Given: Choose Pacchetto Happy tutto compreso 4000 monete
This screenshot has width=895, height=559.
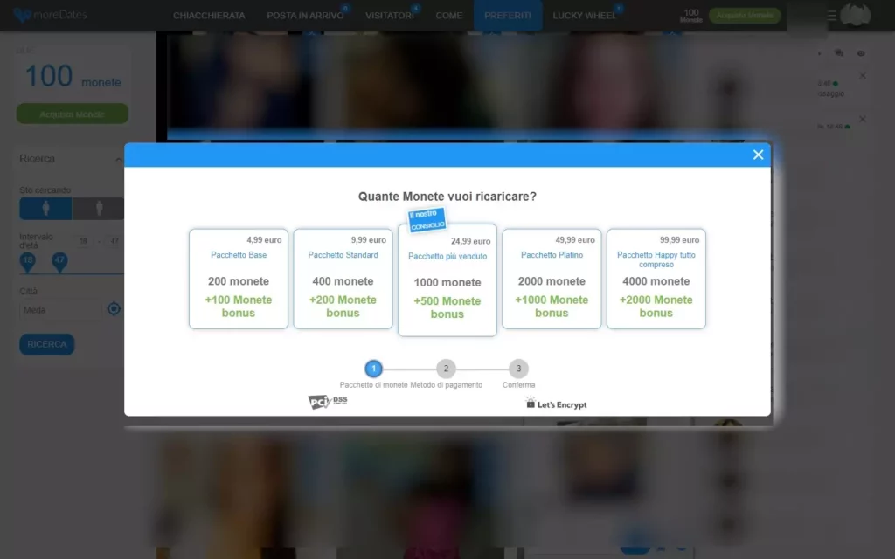Looking at the screenshot, I should [656, 279].
